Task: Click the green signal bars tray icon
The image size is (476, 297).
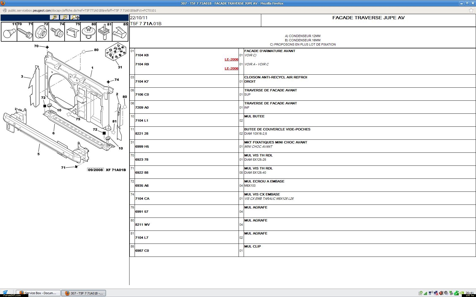Action: (x=425, y=293)
